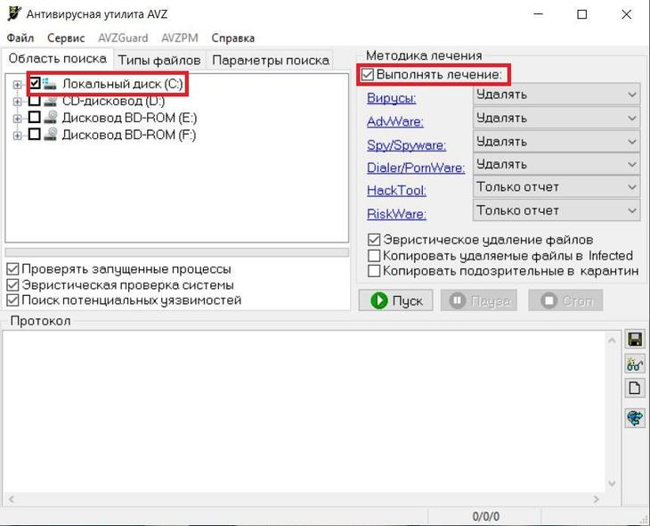Click the Local disk (C:) drive icon
This screenshot has width=650, height=526.
50,84
